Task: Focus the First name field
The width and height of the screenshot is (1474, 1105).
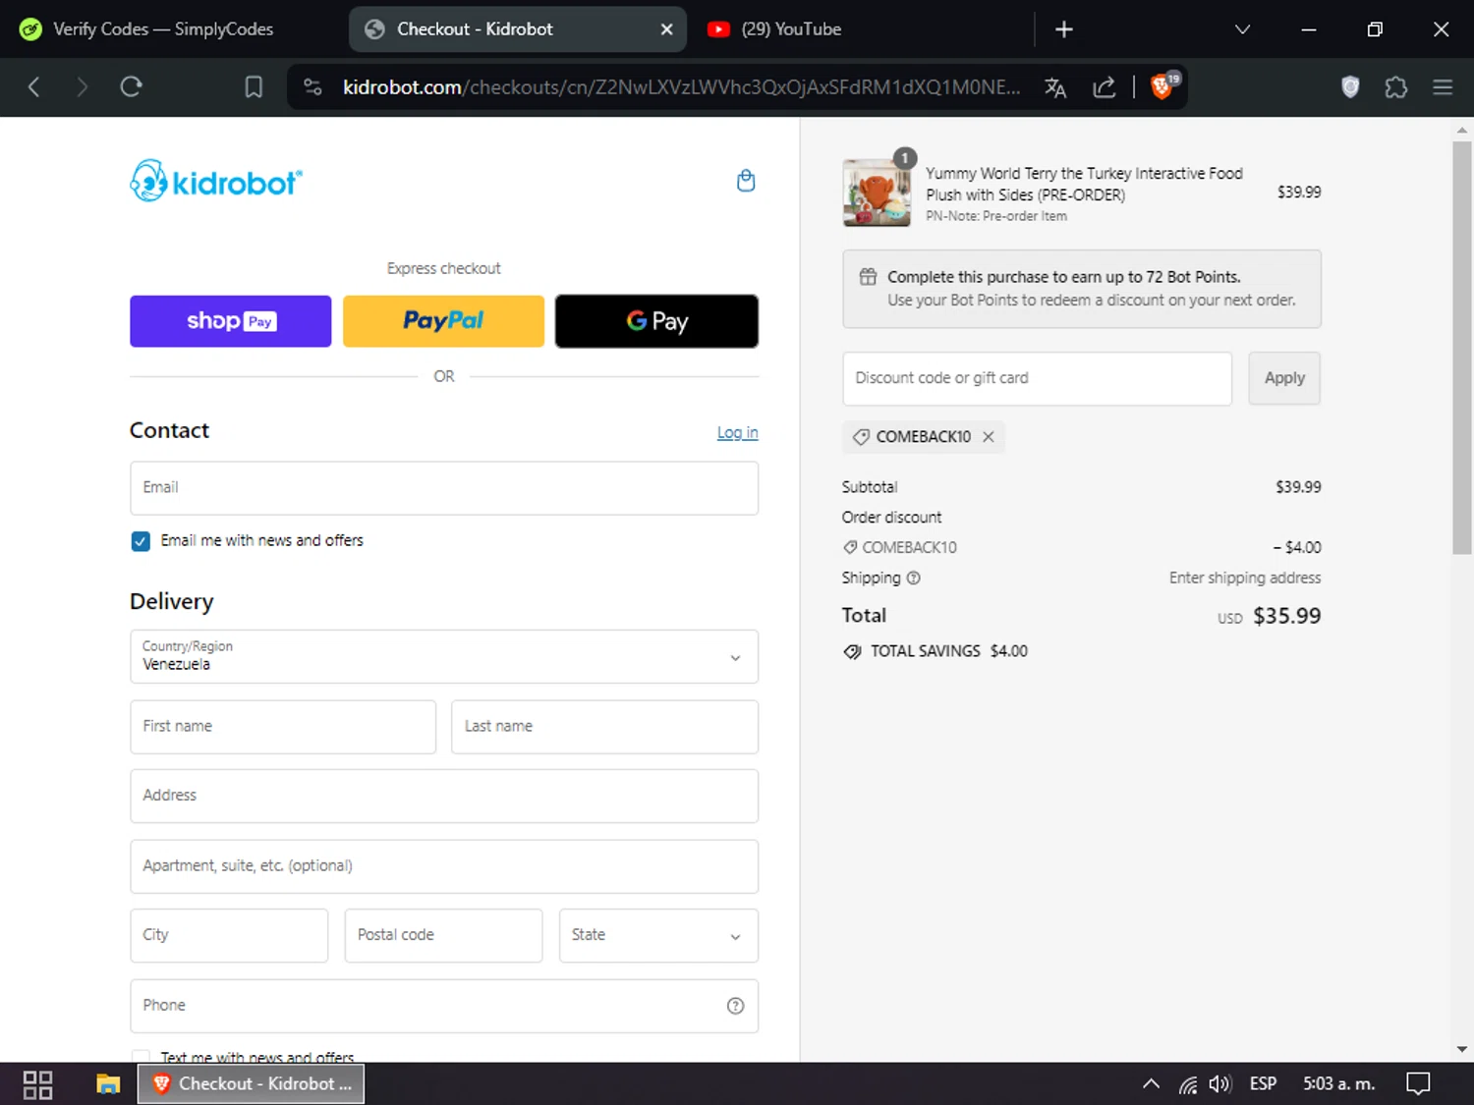Action: 283,727
